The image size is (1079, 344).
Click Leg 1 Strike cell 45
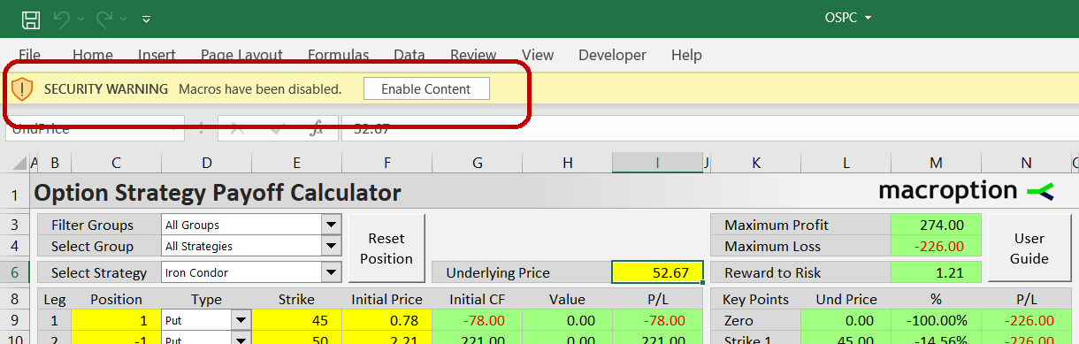tap(296, 320)
